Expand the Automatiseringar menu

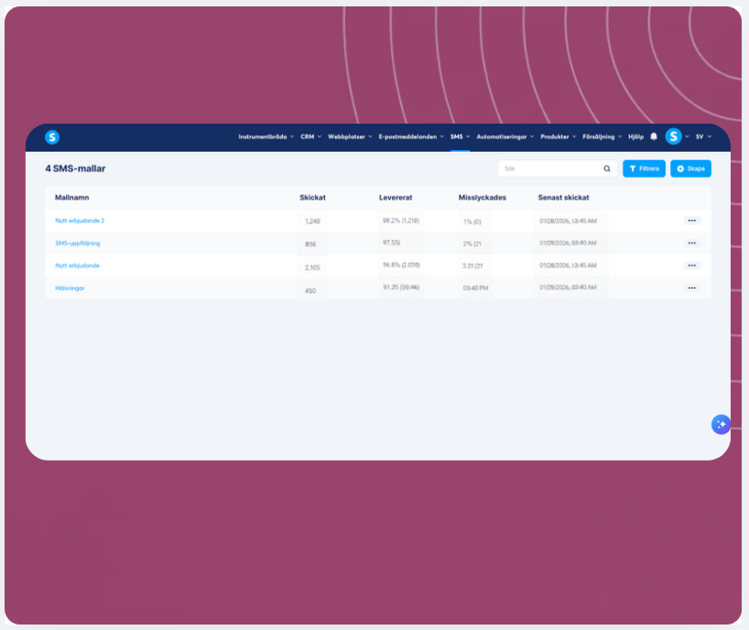(x=505, y=136)
